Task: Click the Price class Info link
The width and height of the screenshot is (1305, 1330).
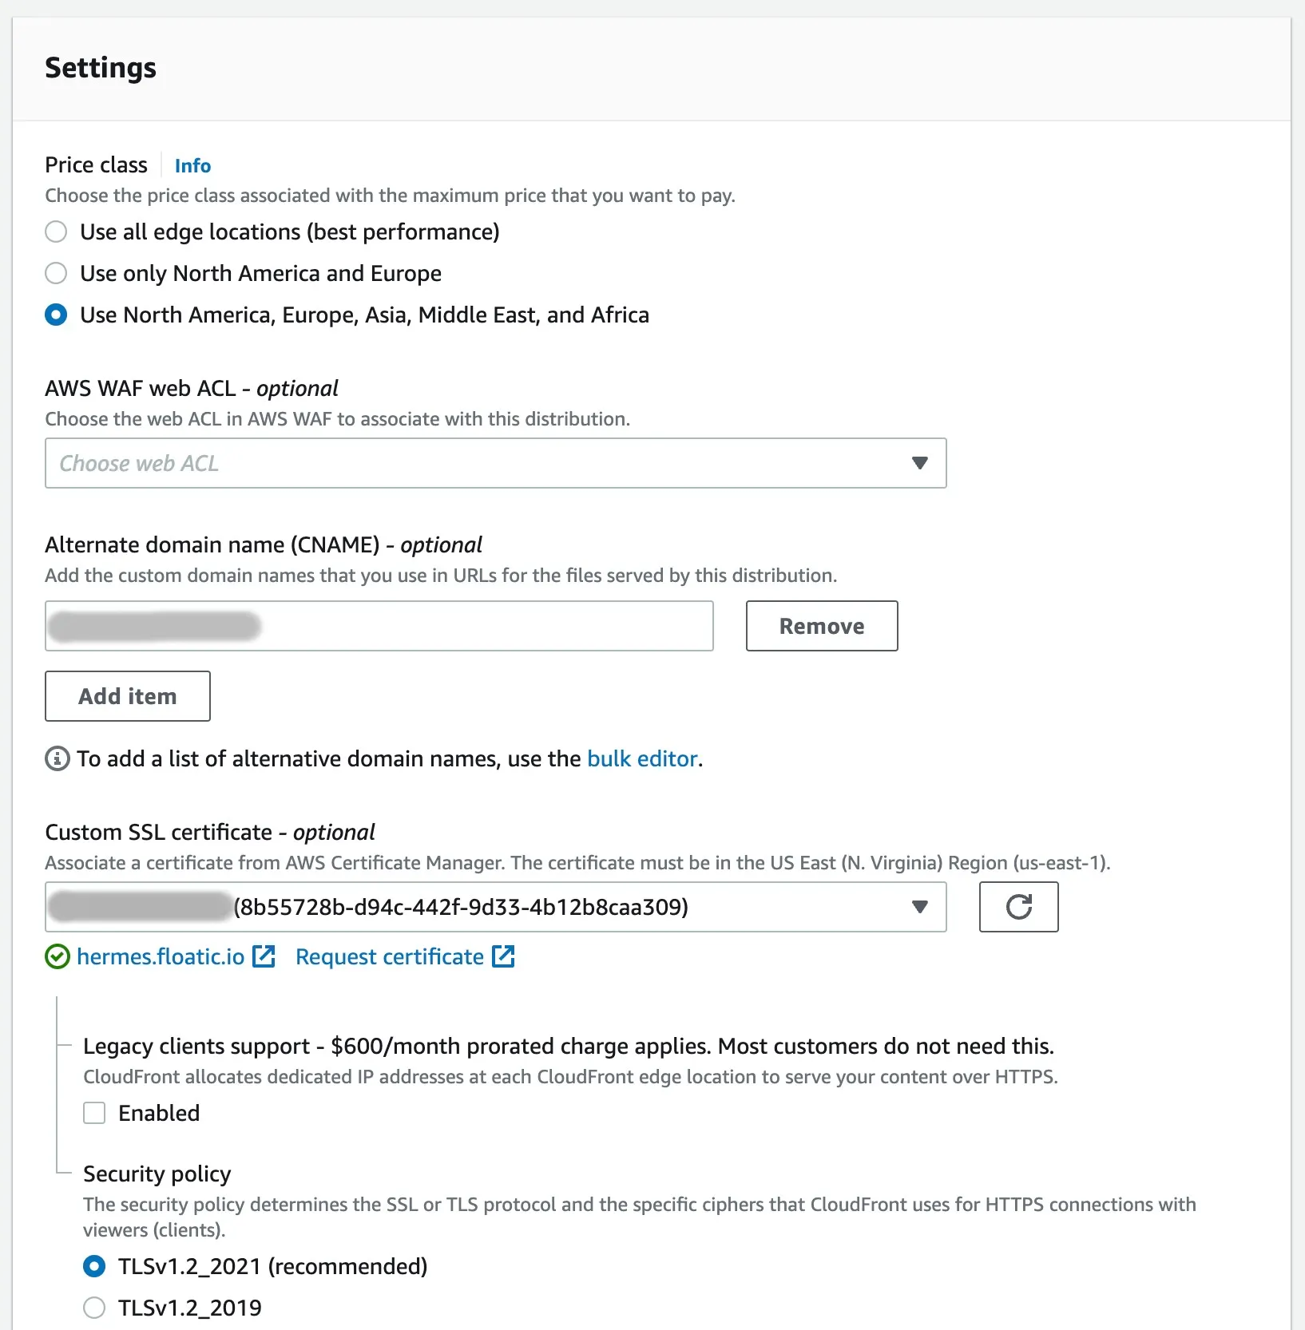Action: point(192,166)
